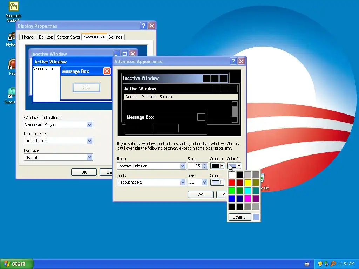Open the Microsoft Outlook desktop icon
Image resolution: width=359 pixels, height=269 pixels.
click(13, 12)
